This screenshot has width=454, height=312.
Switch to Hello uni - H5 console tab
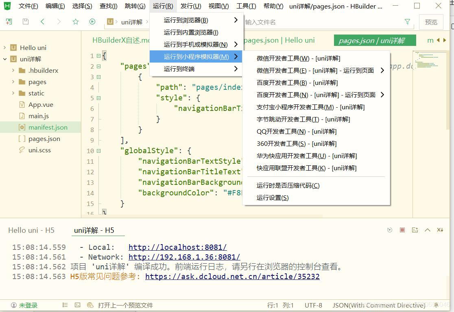[x=31, y=230]
